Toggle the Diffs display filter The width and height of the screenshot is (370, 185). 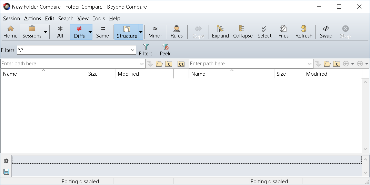click(79, 32)
